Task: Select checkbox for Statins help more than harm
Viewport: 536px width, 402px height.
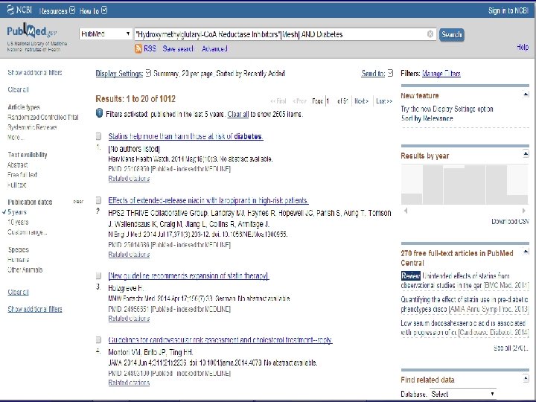Action: 98,136
